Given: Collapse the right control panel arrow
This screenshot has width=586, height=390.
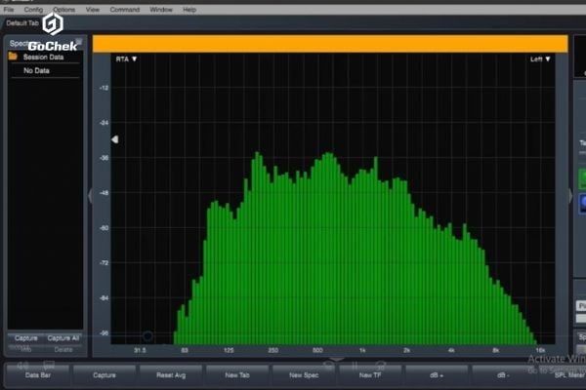Looking at the screenshot, I should [570, 195].
